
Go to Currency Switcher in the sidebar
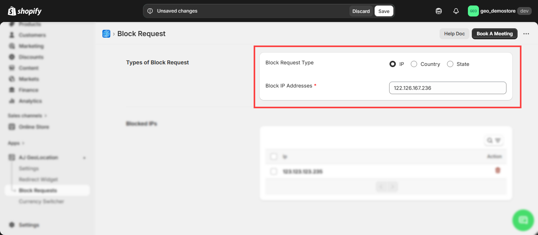41,201
